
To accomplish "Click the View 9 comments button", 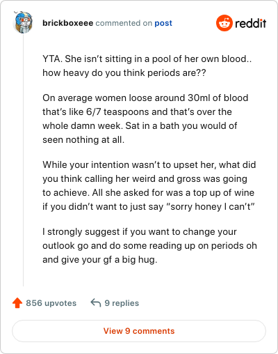I will 139,331.
